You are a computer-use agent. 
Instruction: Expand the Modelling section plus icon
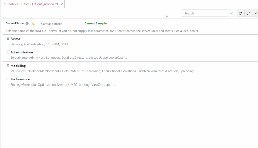(8, 65)
